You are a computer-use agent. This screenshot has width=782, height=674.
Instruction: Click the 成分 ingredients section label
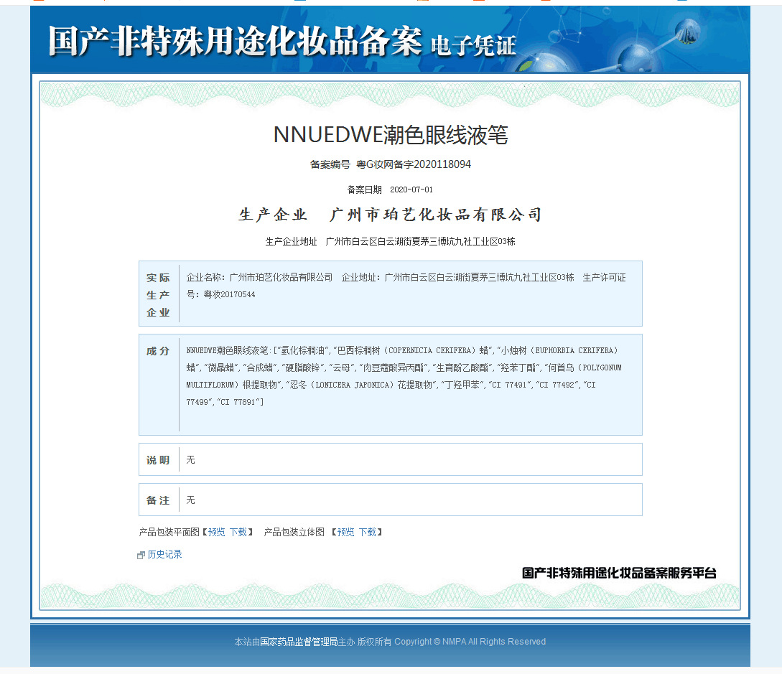point(158,351)
